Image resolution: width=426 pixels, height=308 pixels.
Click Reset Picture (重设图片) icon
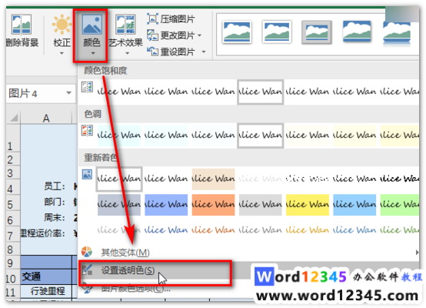tap(152, 51)
